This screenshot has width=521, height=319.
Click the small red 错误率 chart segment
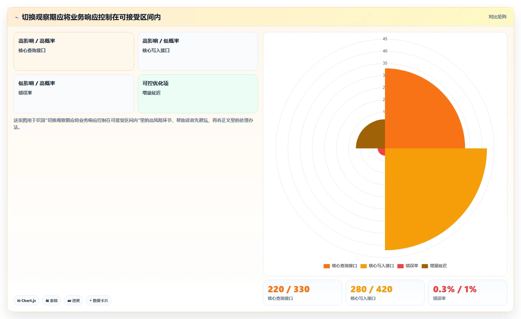(382, 152)
